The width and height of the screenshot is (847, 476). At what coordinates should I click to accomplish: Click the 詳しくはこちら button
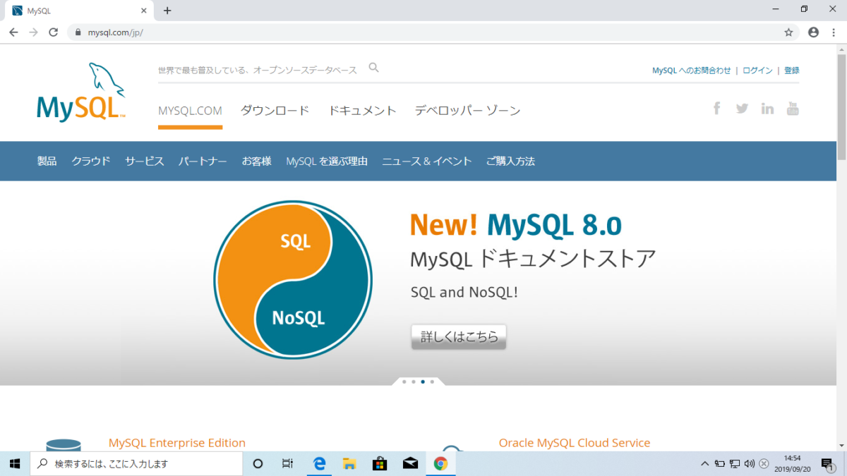pyautogui.click(x=458, y=337)
